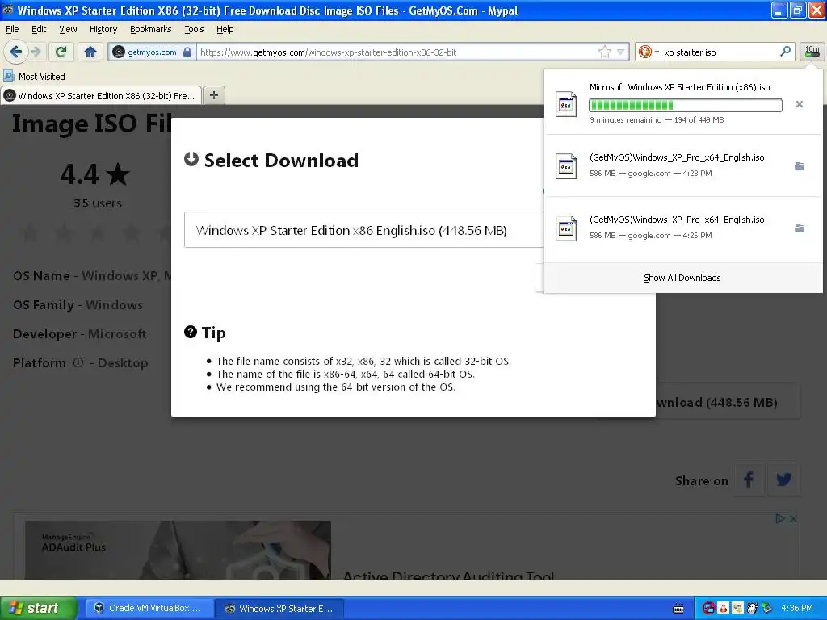Open the Edit menu
This screenshot has width=827, height=620.
click(x=39, y=29)
